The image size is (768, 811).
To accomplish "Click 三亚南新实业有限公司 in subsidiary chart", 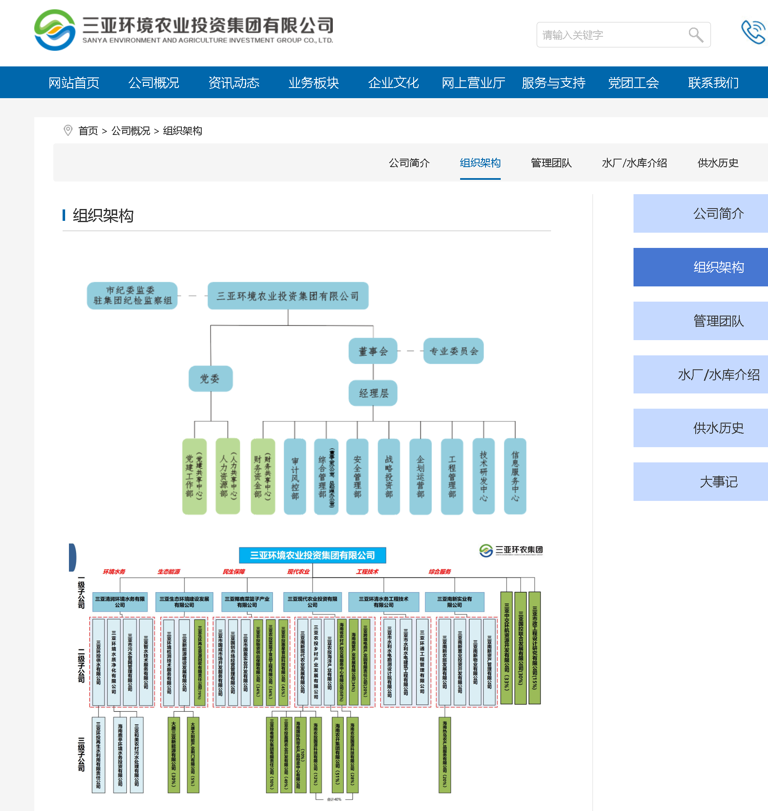I will point(455,602).
